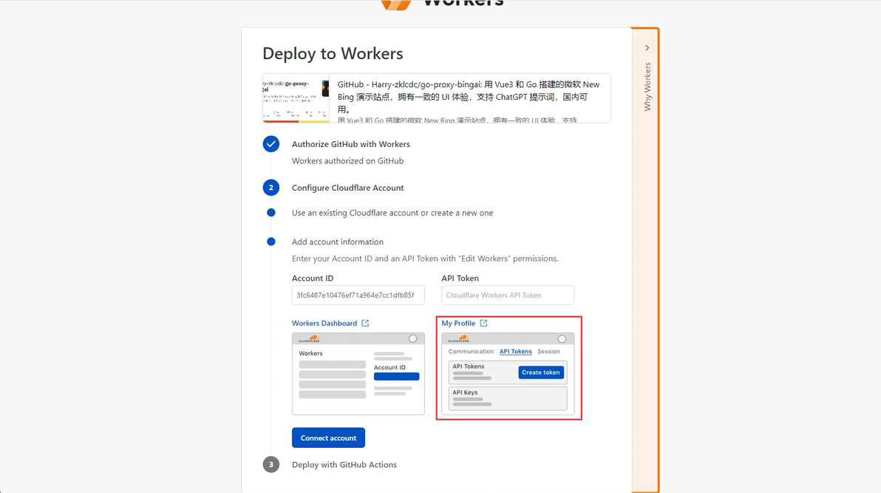
Task: Click the Add account information text
Action: [337, 242]
